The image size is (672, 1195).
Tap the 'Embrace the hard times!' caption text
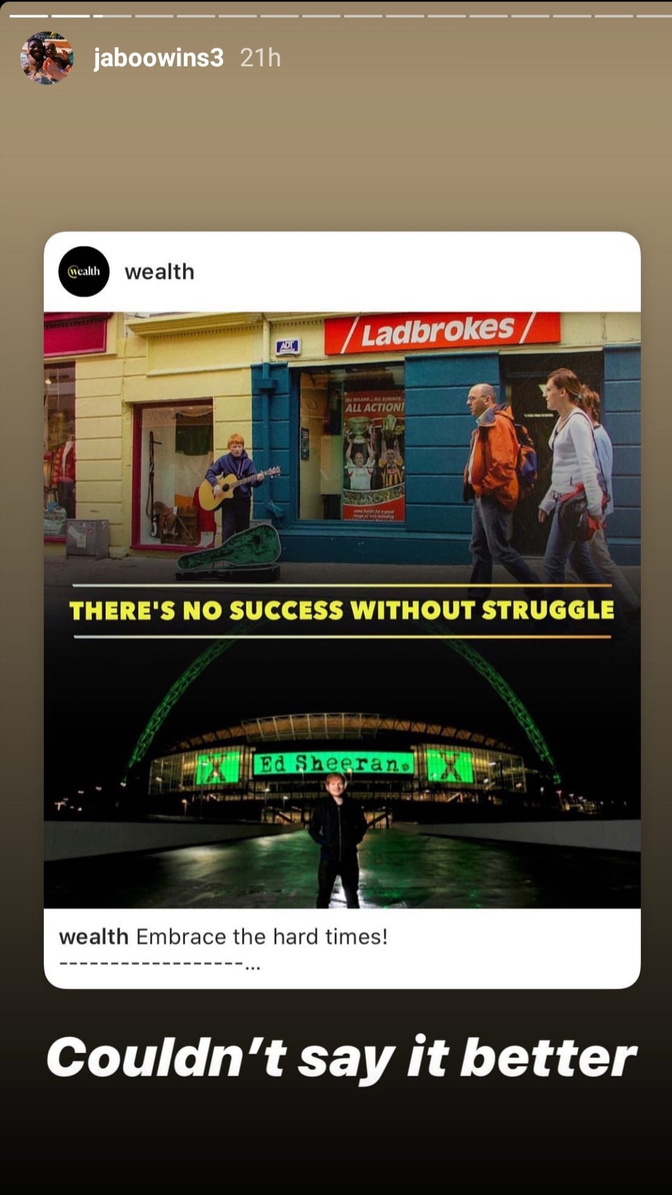[x=261, y=936]
